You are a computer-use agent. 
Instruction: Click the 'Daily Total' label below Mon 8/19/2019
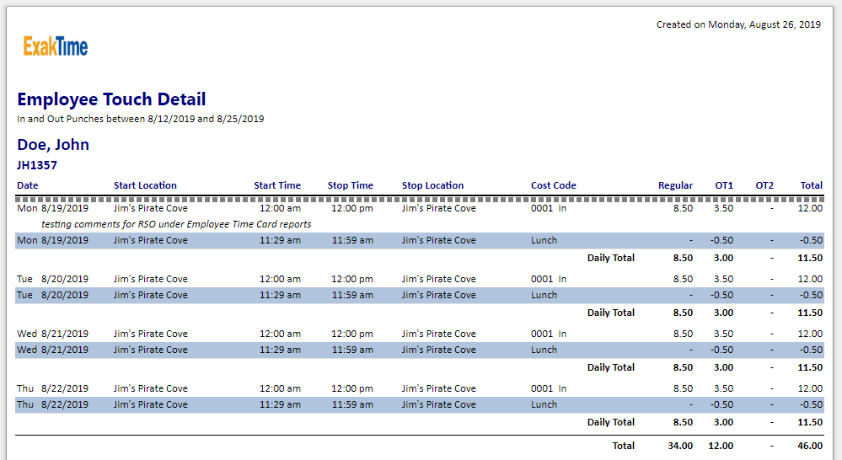[x=610, y=258]
